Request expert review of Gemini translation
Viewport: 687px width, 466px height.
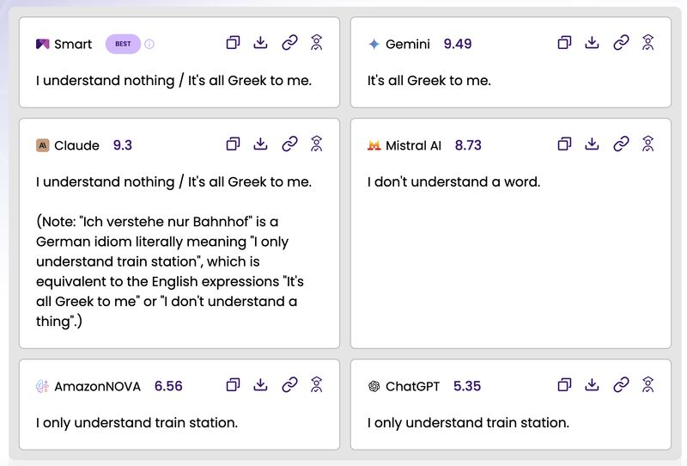[647, 43]
